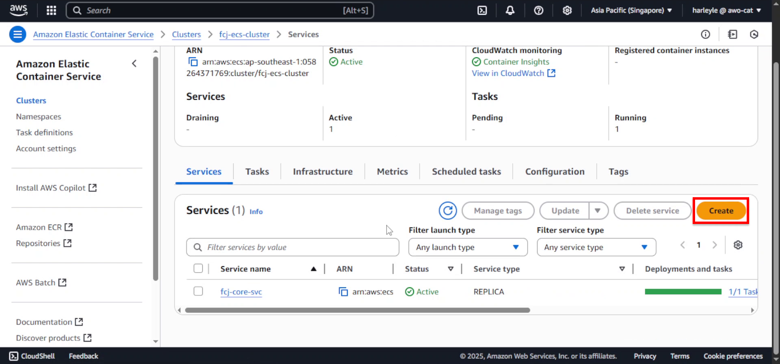Image resolution: width=780 pixels, height=364 pixels.
Task: Click the Feedback link in the footer
Action: (x=84, y=356)
